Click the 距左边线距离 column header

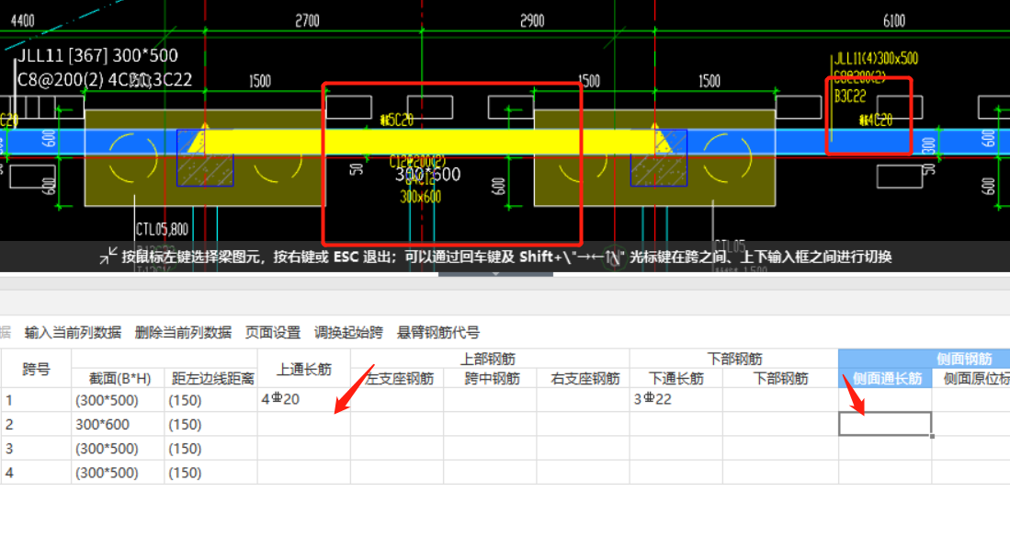pyautogui.click(x=210, y=378)
